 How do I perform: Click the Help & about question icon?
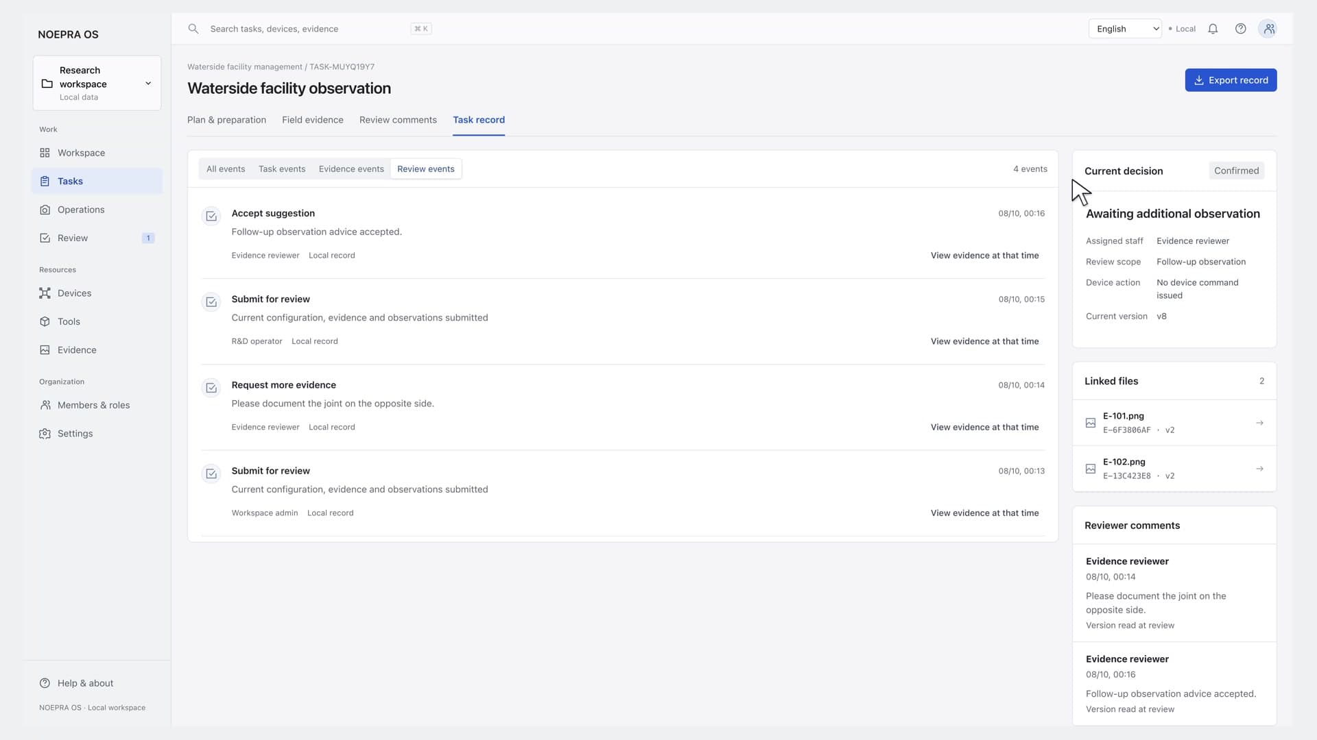coord(45,683)
